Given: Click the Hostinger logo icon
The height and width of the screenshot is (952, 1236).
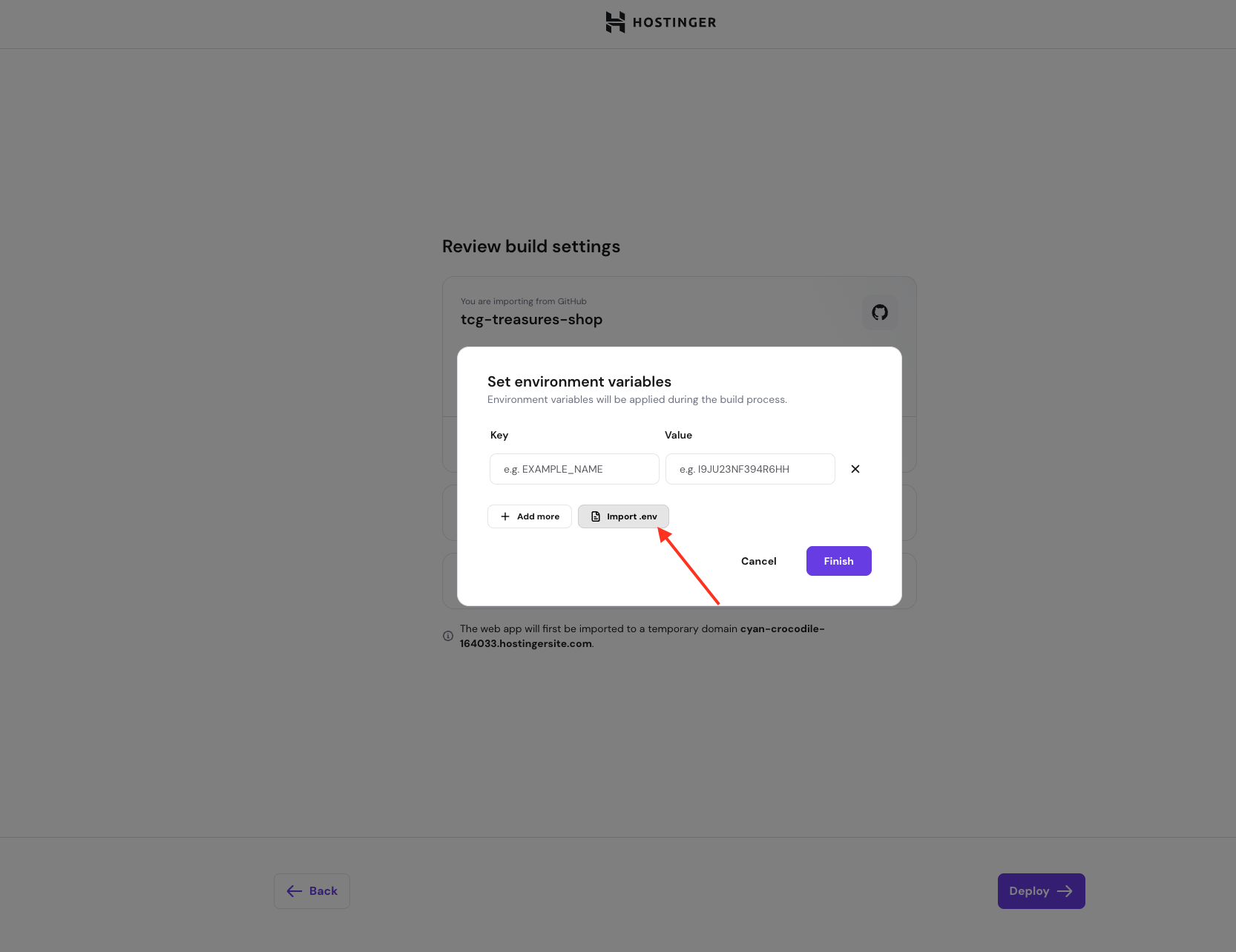Looking at the screenshot, I should [615, 22].
